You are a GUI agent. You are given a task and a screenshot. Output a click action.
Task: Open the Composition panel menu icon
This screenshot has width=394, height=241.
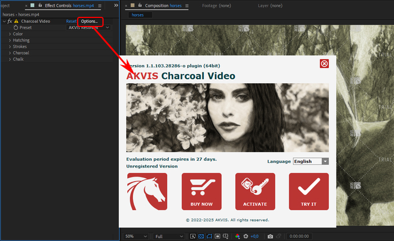187,6
